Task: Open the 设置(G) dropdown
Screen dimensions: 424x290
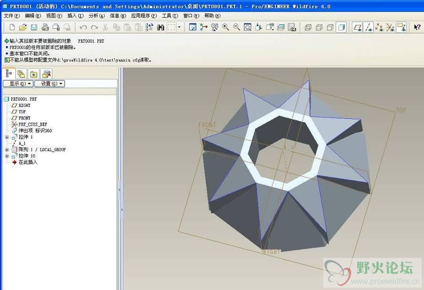Action: [x=50, y=84]
